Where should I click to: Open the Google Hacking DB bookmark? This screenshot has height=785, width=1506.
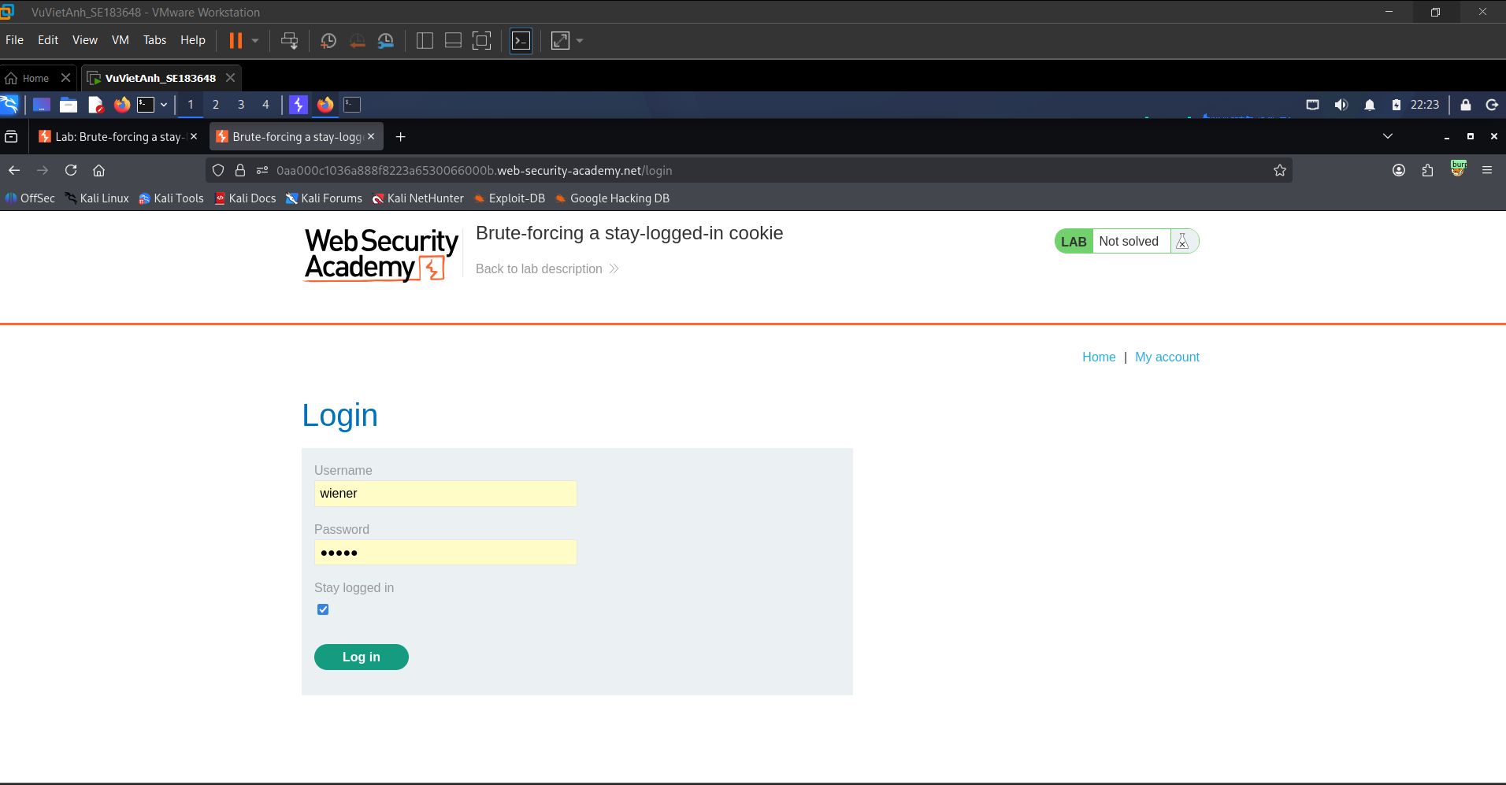pyautogui.click(x=612, y=198)
